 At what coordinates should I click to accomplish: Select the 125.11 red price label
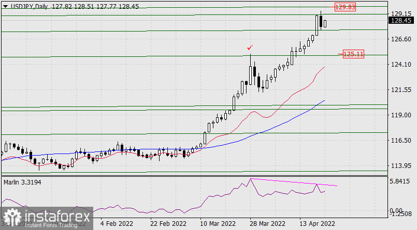(x=354, y=54)
